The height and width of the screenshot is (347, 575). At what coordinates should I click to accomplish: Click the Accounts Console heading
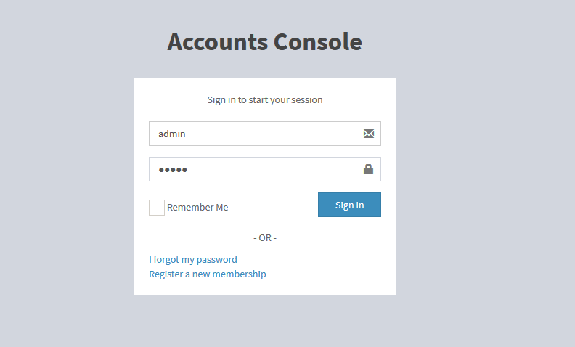264,42
